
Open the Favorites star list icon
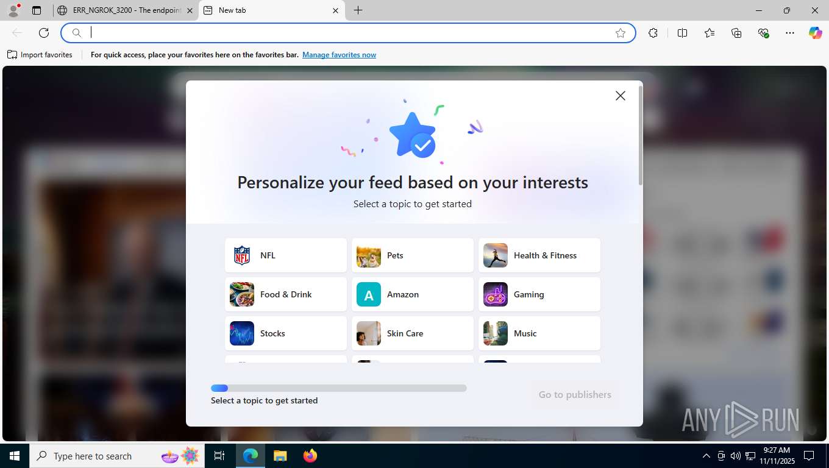coord(710,33)
